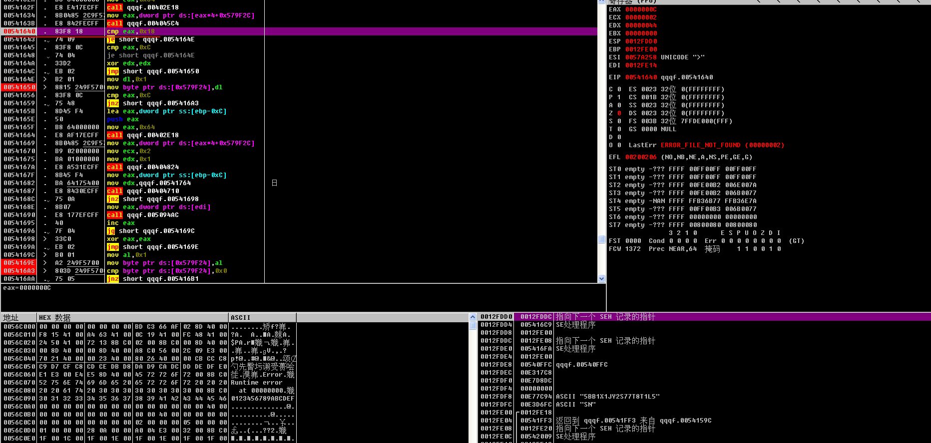Click the mov eax,0x64 instruction

pyautogui.click(x=131, y=127)
